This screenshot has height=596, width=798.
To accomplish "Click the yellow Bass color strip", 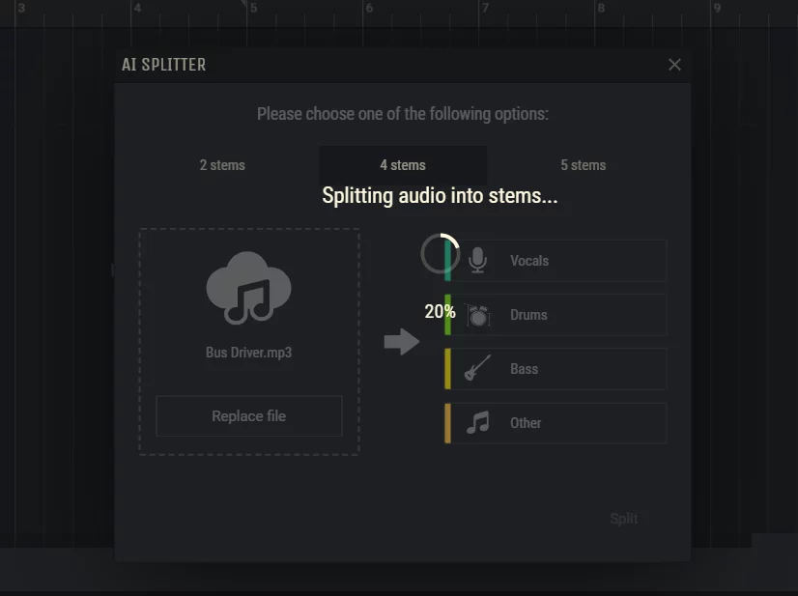I will [448, 369].
